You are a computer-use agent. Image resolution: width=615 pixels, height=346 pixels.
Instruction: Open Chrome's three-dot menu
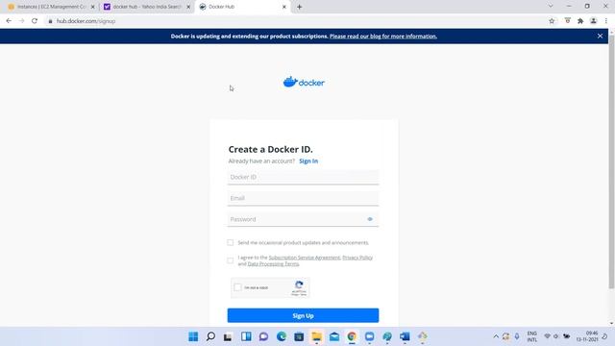[606, 21]
